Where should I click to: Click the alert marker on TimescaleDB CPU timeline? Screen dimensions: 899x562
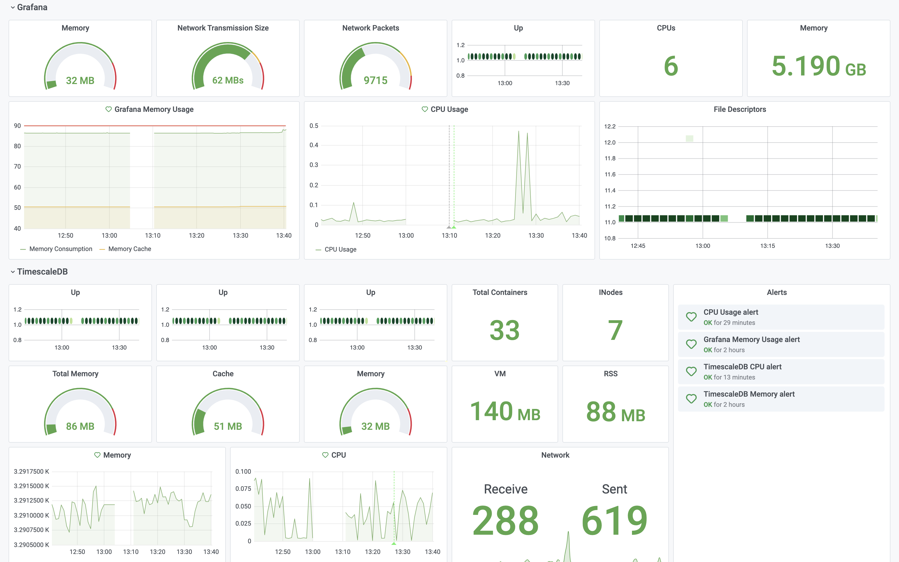click(x=394, y=543)
